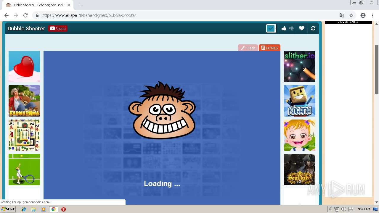Select the Bubble Shooter browser tab
The image size is (379, 213).
click(38, 5)
